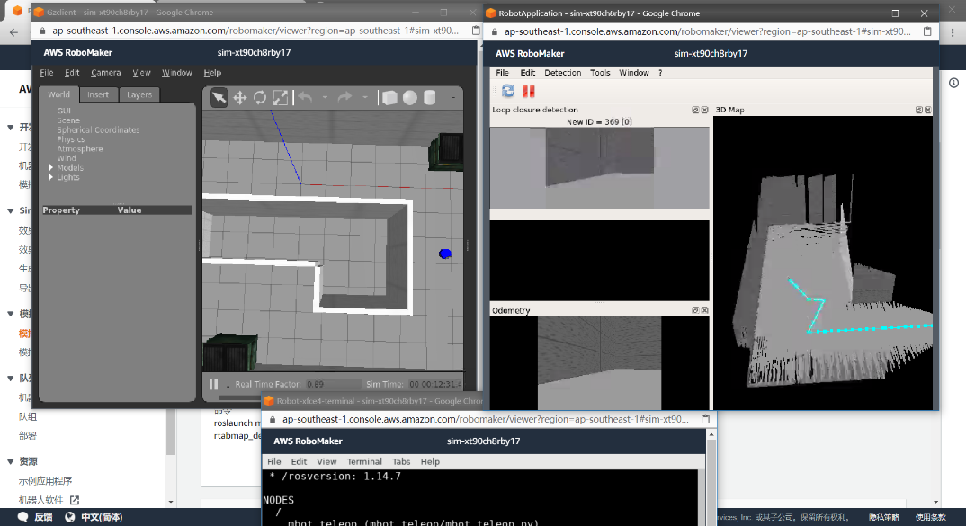The width and height of the screenshot is (966, 526).
Task: Switch to the Insert tab
Action: pyautogui.click(x=98, y=94)
